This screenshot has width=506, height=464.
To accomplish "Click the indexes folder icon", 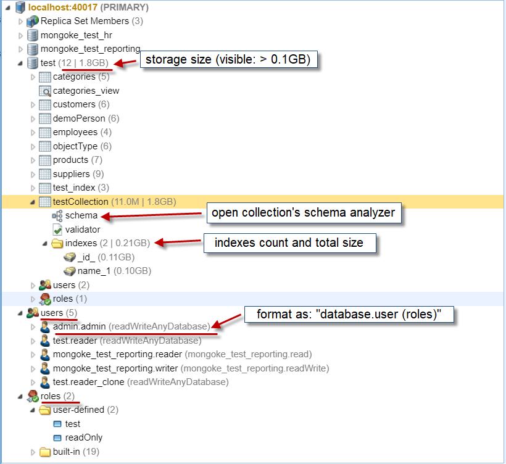I will tap(57, 243).
